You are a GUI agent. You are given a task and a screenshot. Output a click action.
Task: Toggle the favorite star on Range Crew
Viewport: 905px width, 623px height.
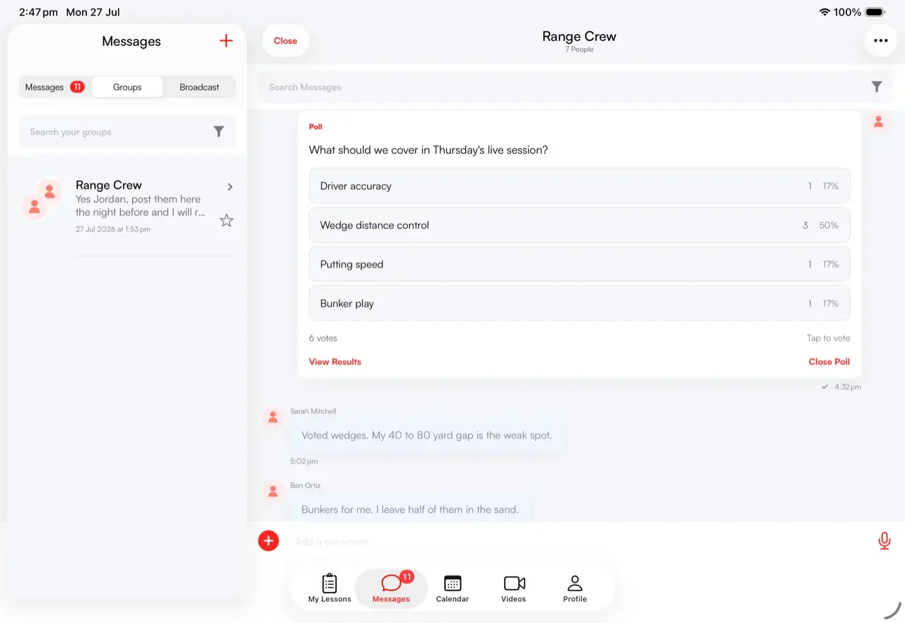tap(226, 220)
